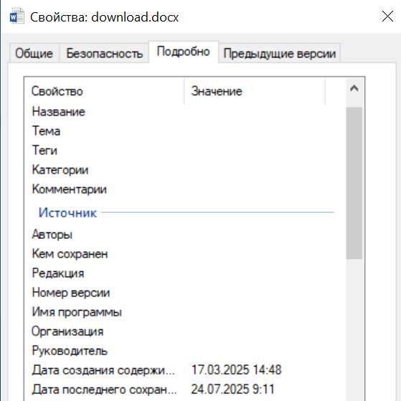This screenshot has width=401, height=401.
Task: Click the scrollbar up arrow
Action: [x=354, y=88]
